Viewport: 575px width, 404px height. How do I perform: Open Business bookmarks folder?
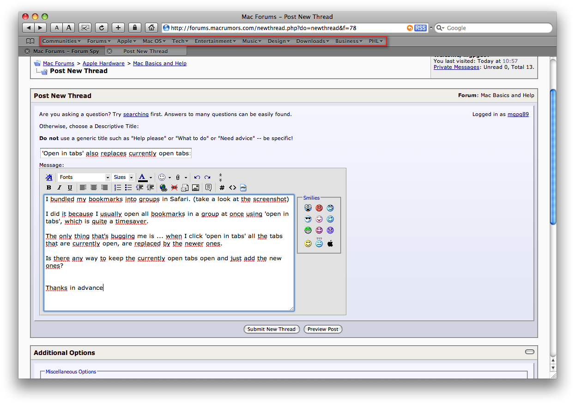[x=349, y=41]
